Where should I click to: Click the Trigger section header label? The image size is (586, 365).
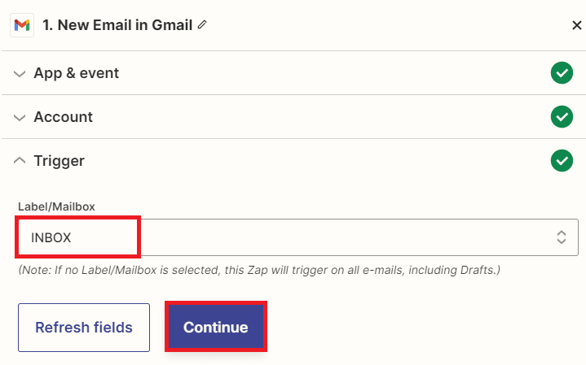tap(59, 161)
